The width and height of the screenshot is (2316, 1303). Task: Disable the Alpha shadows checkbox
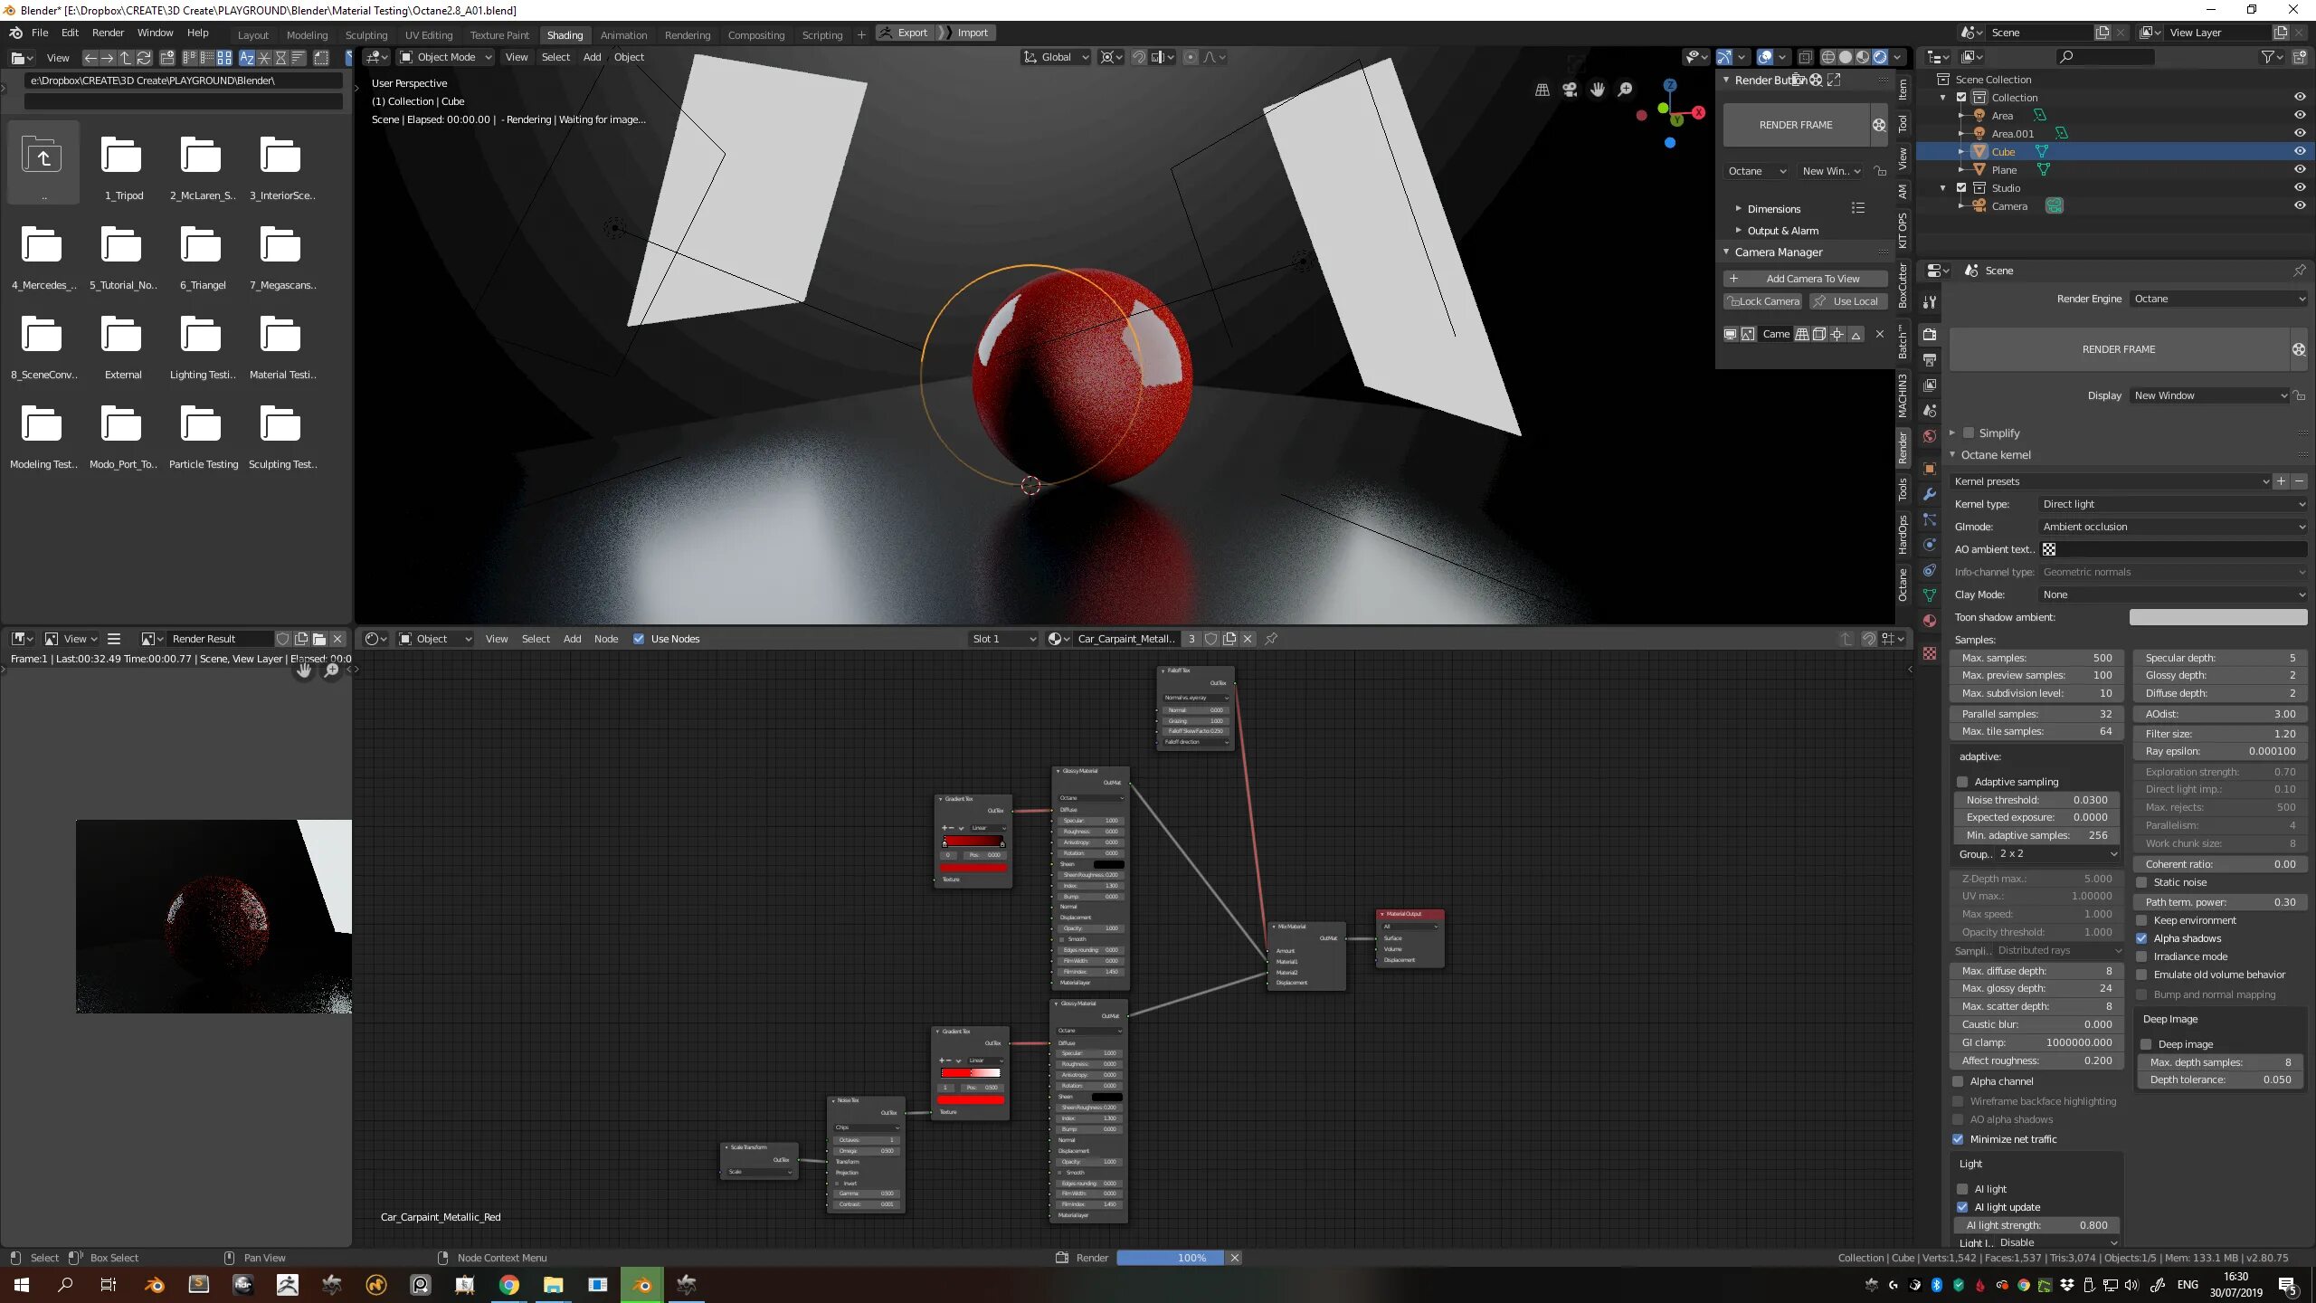(x=2141, y=938)
